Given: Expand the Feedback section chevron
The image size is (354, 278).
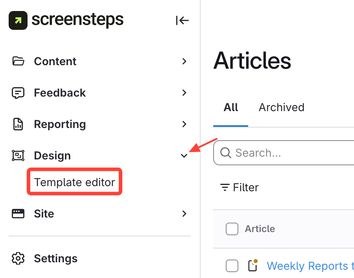Looking at the screenshot, I should (x=184, y=93).
